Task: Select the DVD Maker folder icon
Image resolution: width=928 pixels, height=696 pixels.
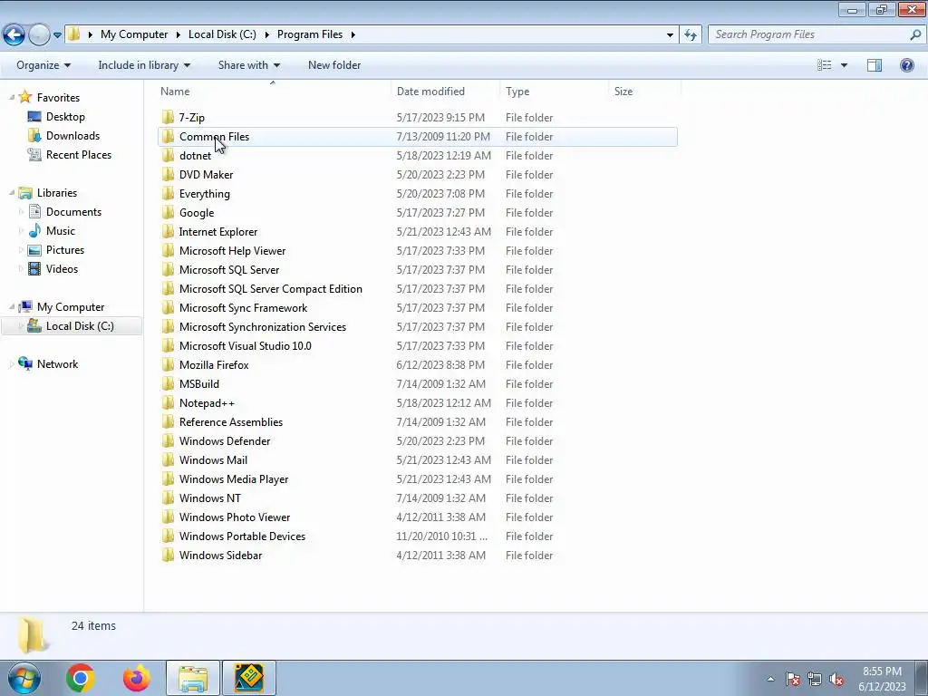Action: pos(168,175)
